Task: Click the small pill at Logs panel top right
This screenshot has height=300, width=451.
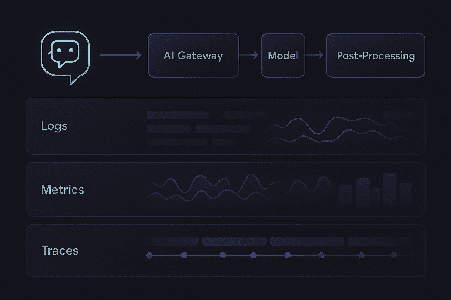Action: [398, 115]
